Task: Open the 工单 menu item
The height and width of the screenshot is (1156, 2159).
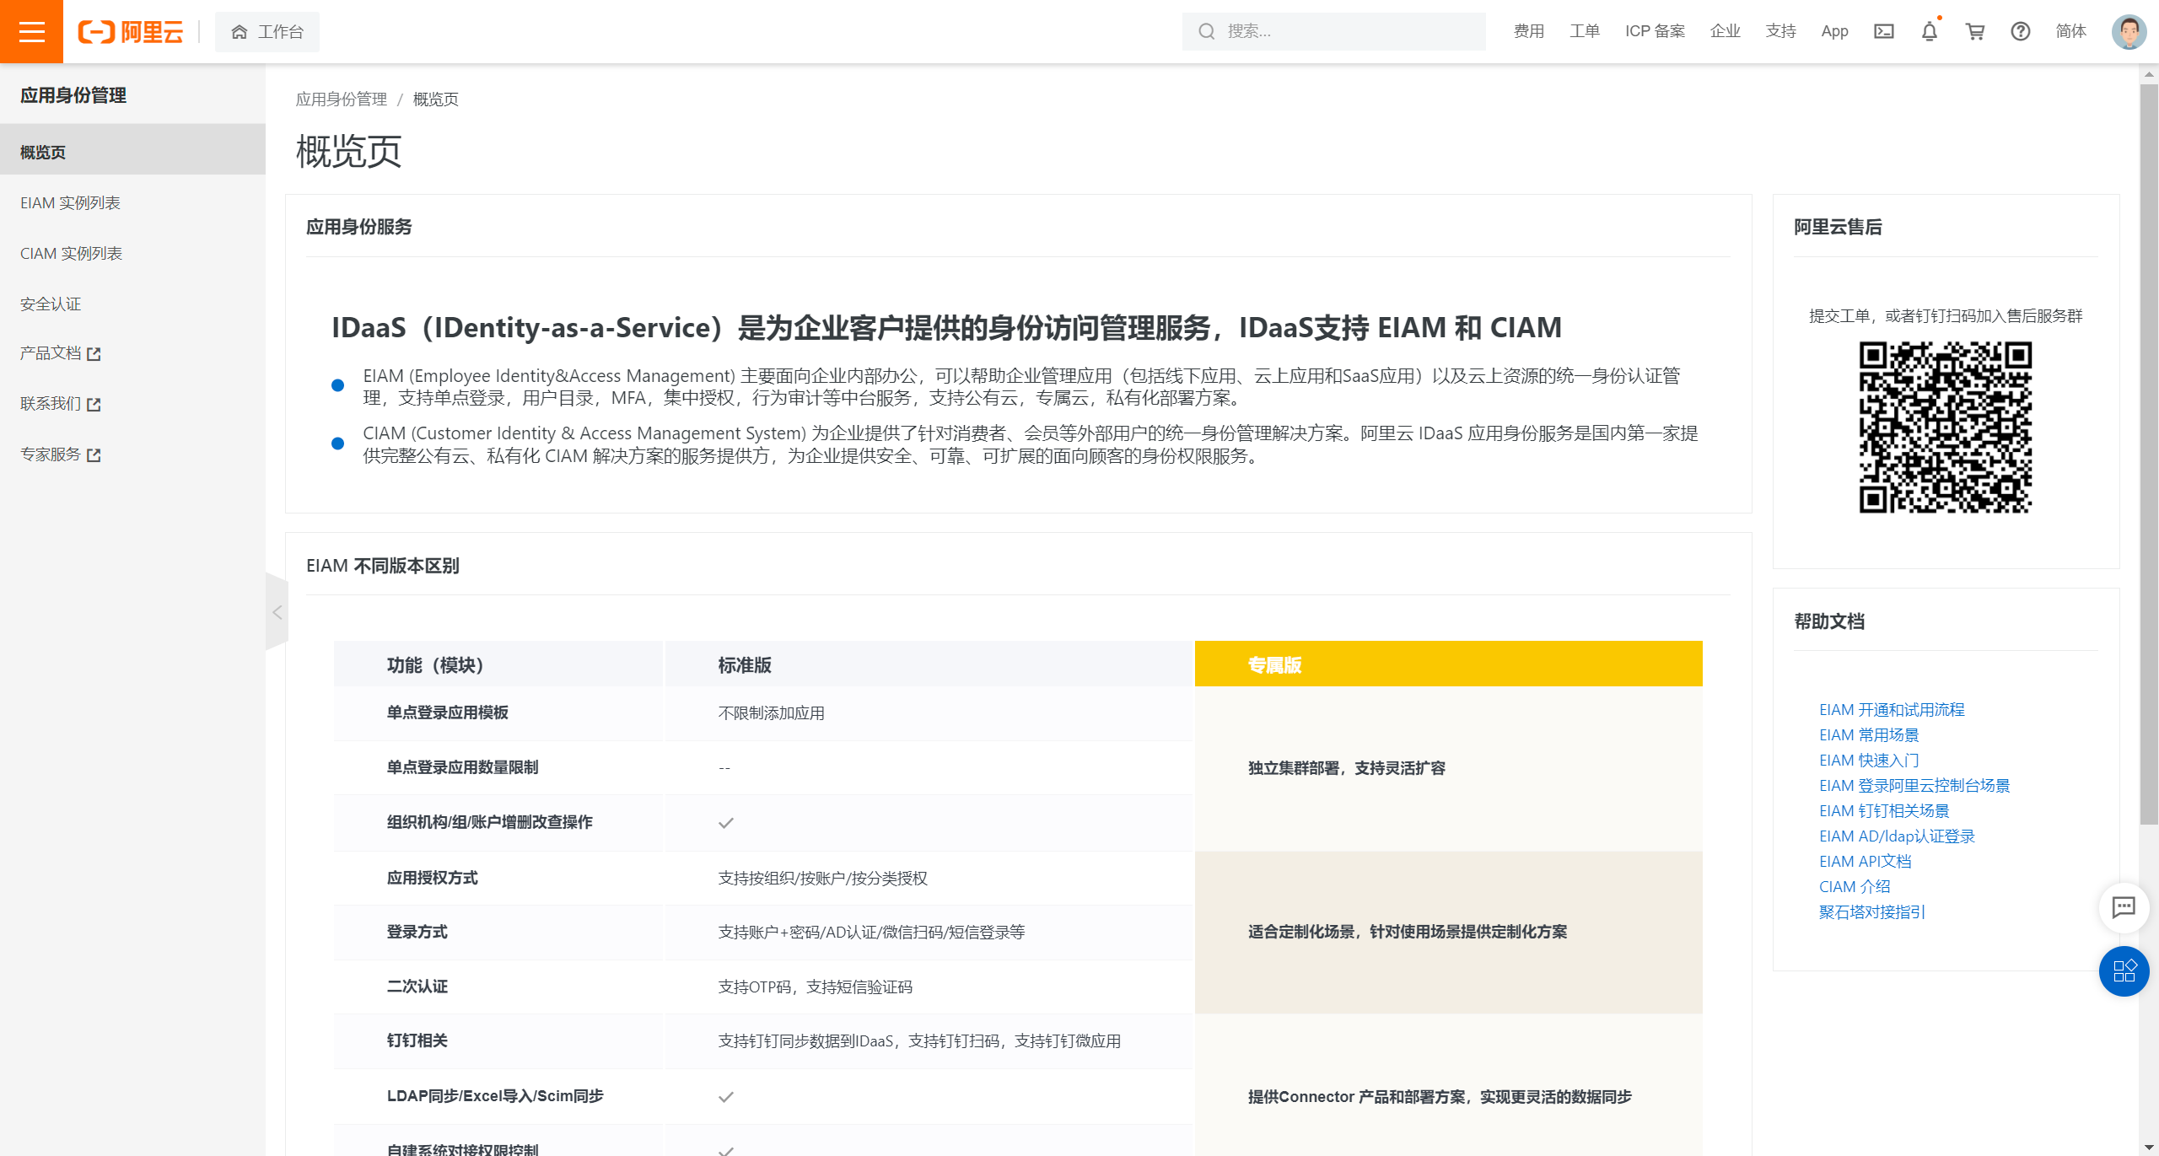Action: coord(1584,31)
